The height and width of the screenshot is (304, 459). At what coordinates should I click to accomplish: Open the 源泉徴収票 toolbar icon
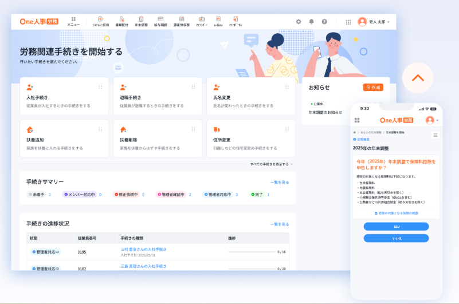[182, 22]
